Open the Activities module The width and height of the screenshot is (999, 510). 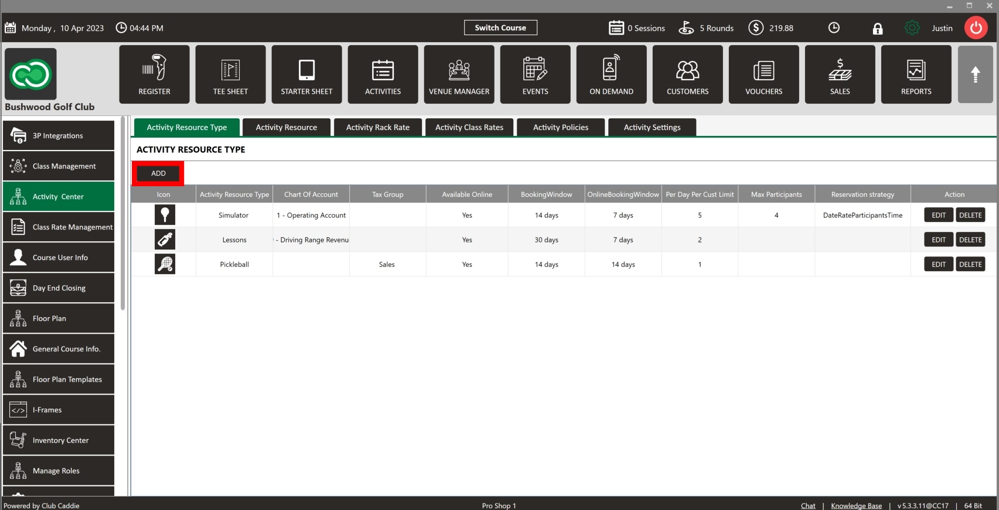point(383,74)
